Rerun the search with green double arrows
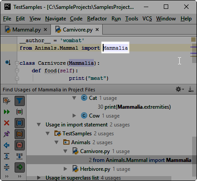 7,112
